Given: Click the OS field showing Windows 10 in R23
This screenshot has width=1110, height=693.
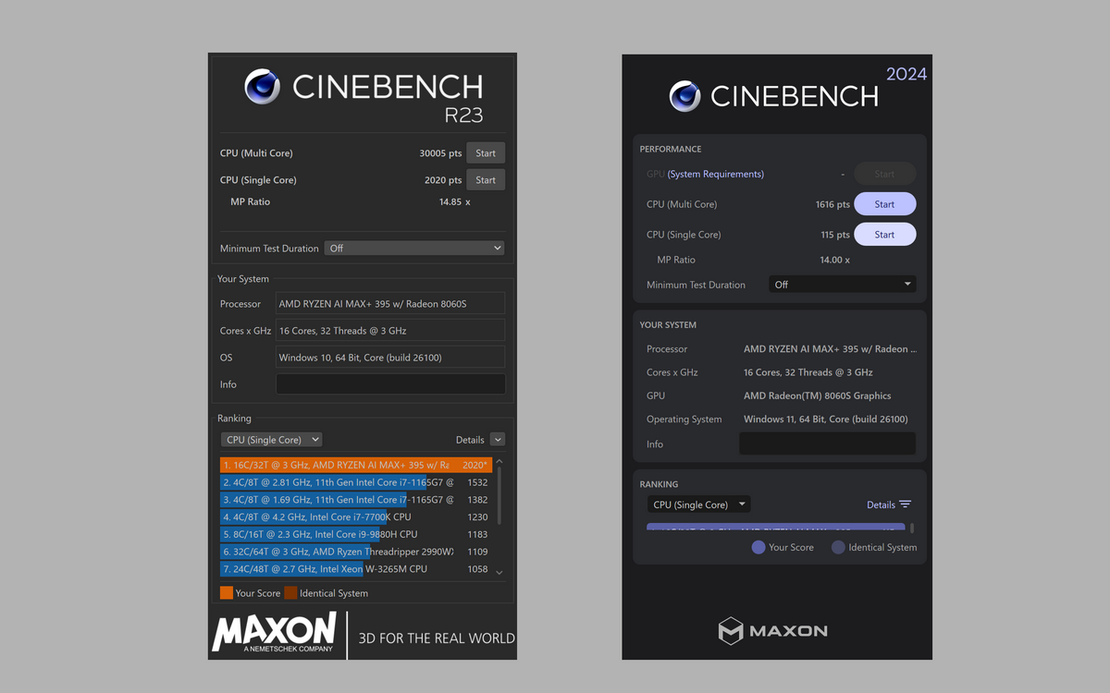Looking at the screenshot, I should tap(390, 357).
